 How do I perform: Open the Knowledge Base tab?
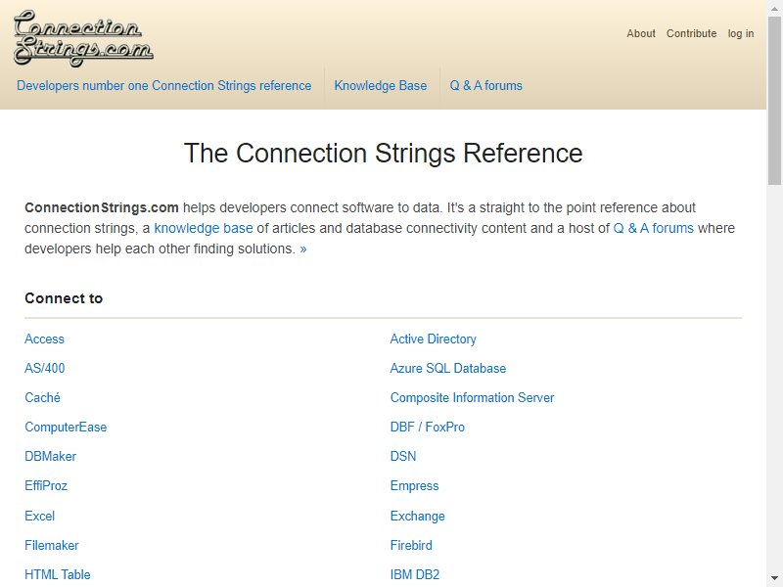click(x=381, y=85)
